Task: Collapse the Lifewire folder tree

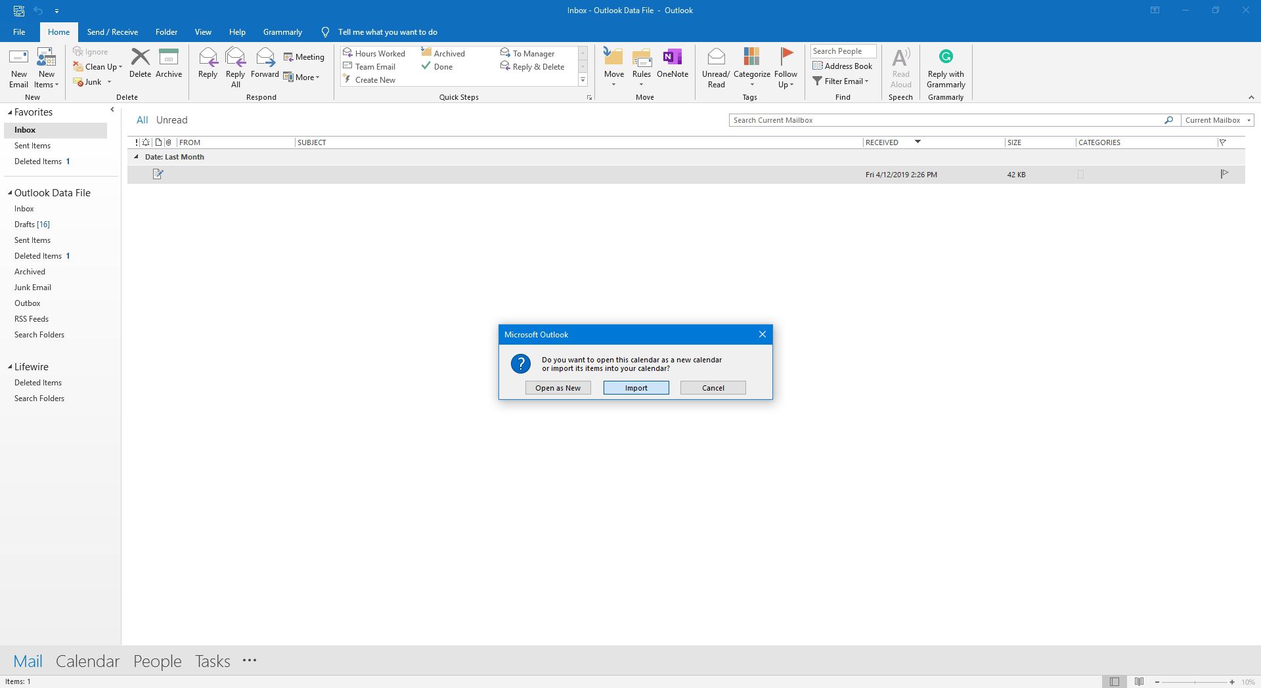Action: pos(10,367)
